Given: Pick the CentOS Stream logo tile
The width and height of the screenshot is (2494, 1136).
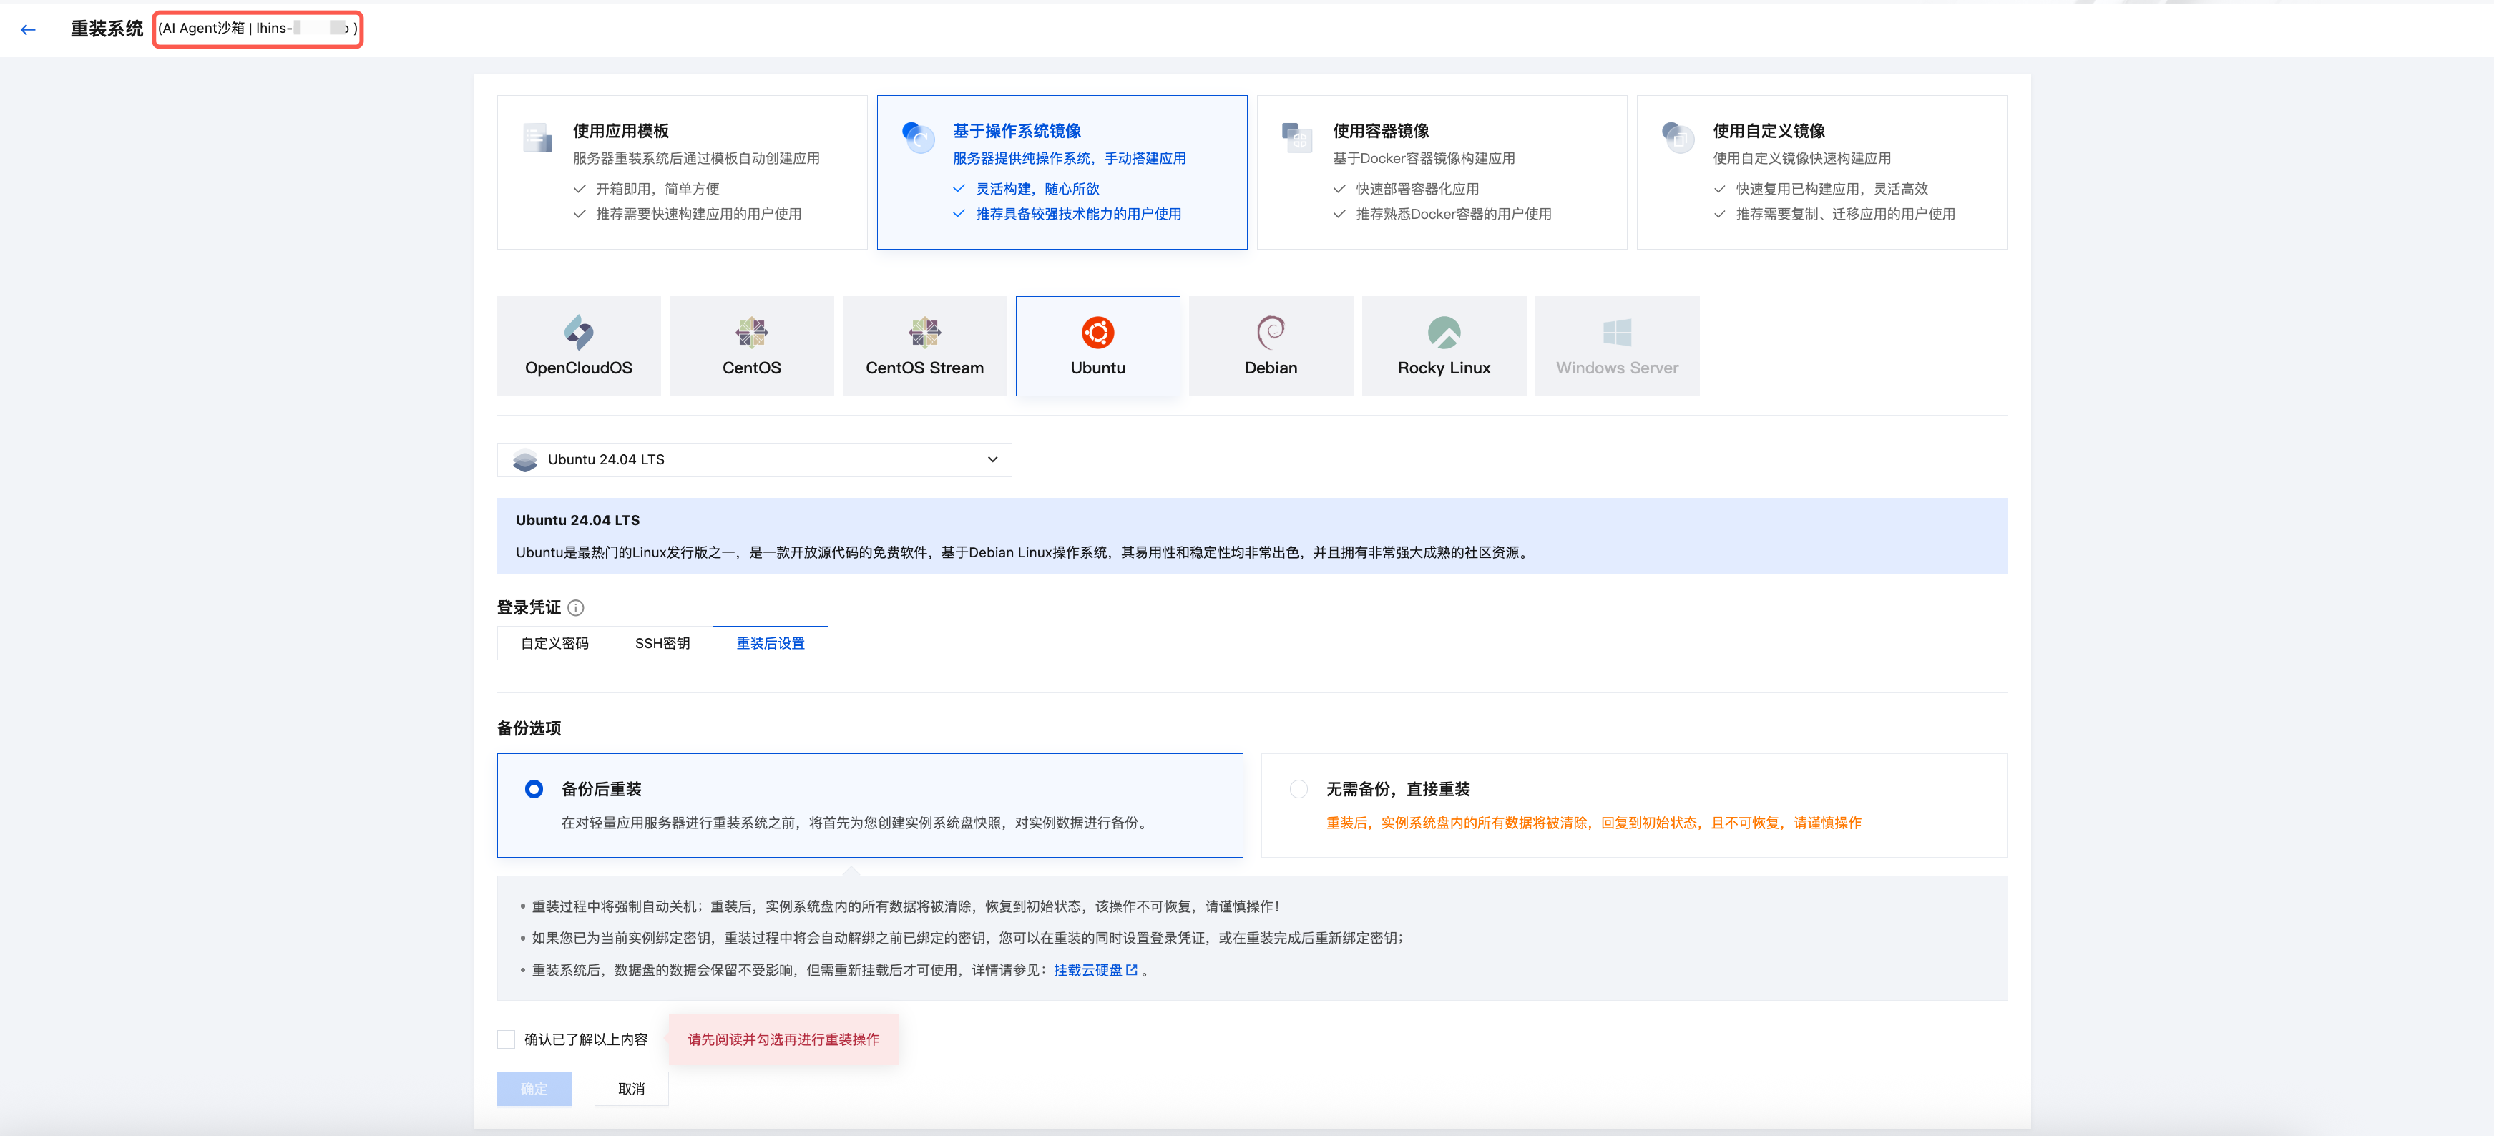Looking at the screenshot, I should (924, 333).
